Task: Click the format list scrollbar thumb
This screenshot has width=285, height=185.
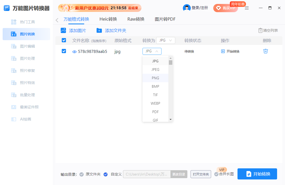Action: tap(170, 63)
